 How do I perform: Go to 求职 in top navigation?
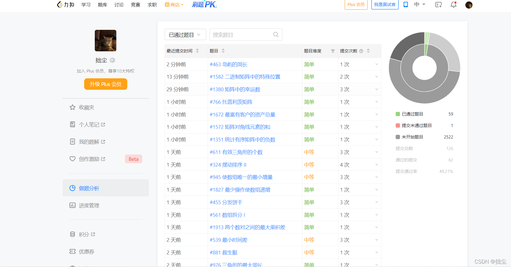pyautogui.click(x=152, y=5)
